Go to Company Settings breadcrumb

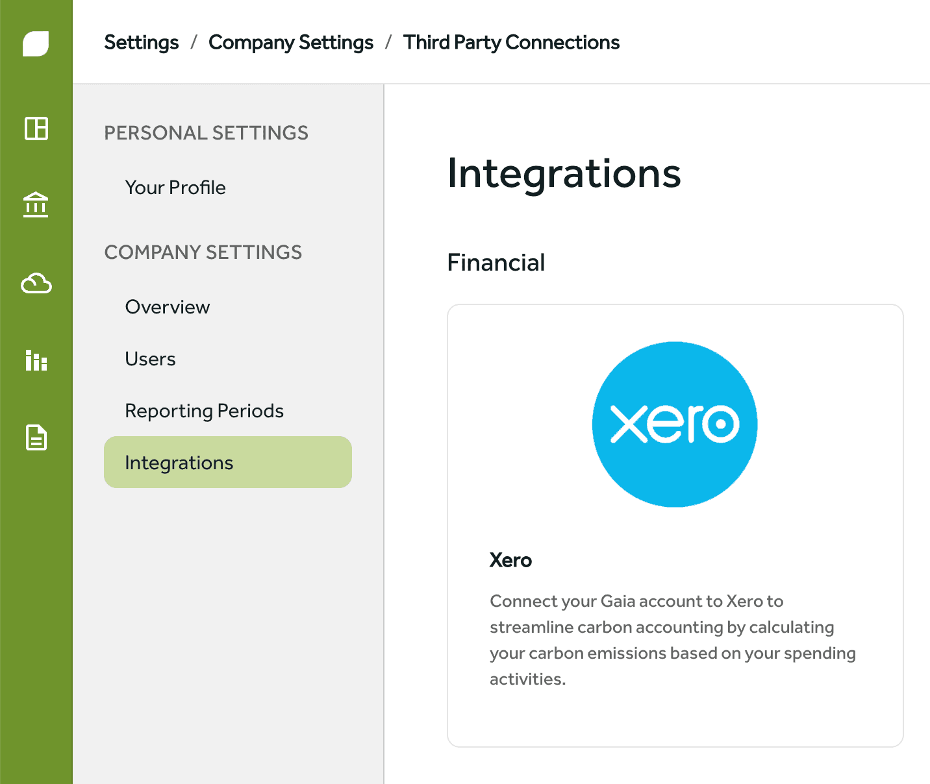point(291,42)
